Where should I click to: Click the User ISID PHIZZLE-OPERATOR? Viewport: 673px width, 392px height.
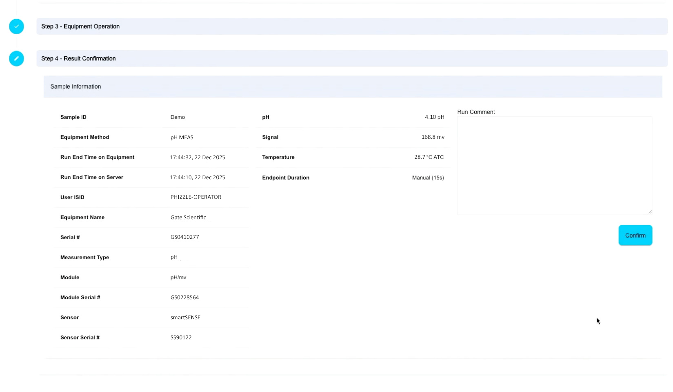pyautogui.click(x=196, y=197)
